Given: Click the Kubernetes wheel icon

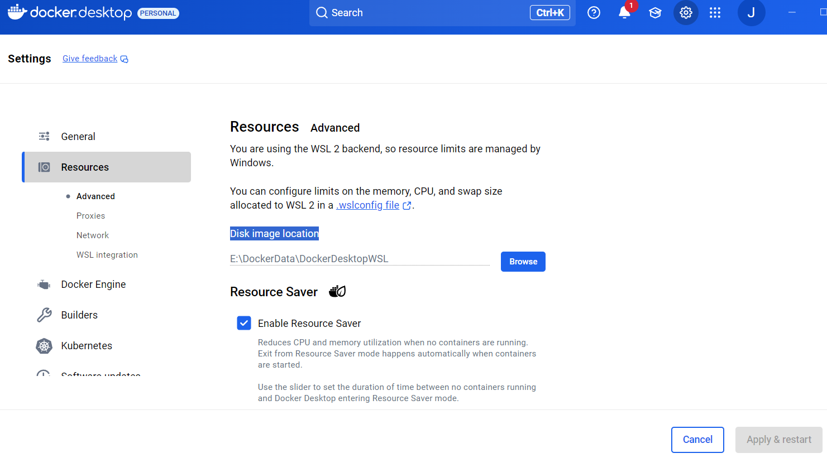Looking at the screenshot, I should pyautogui.click(x=44, y=346).
